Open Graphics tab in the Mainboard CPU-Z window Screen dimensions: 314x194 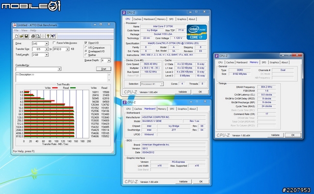pyautogui.click(x=182, y=109)
